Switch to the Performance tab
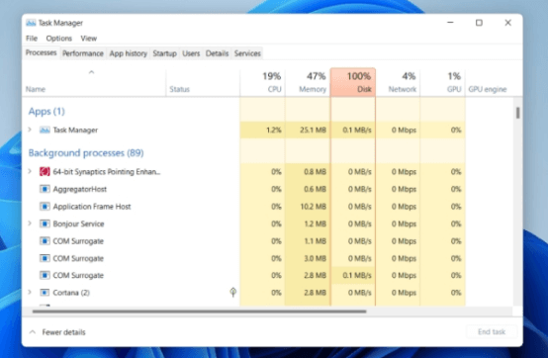 coord(83,53)
